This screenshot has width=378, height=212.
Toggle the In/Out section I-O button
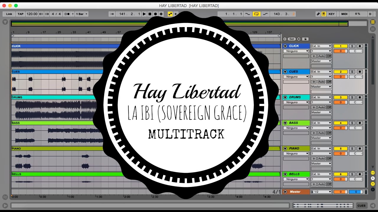click(373, 173)
